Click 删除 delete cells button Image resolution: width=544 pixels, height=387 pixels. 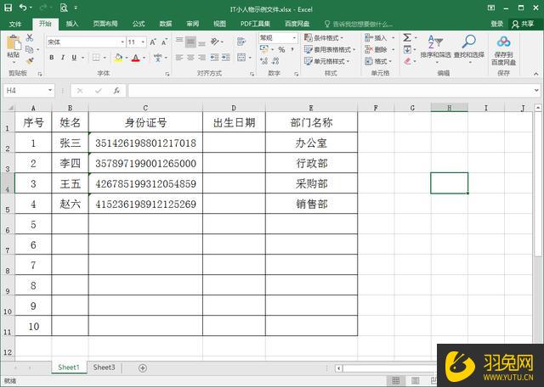click(x=376, y=49)
